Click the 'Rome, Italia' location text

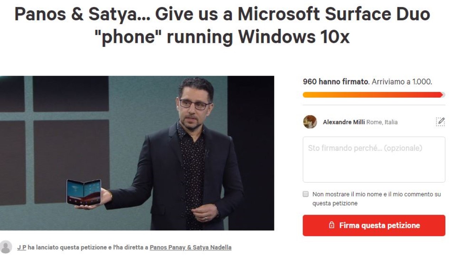(382, 122)
